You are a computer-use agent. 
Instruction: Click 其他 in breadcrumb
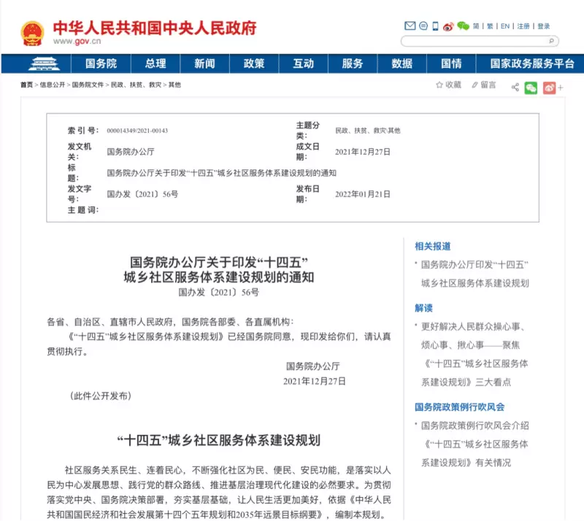click(x=174, y=85)
